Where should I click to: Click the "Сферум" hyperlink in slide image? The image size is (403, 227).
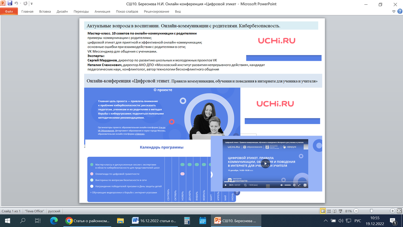pos(140,134)
